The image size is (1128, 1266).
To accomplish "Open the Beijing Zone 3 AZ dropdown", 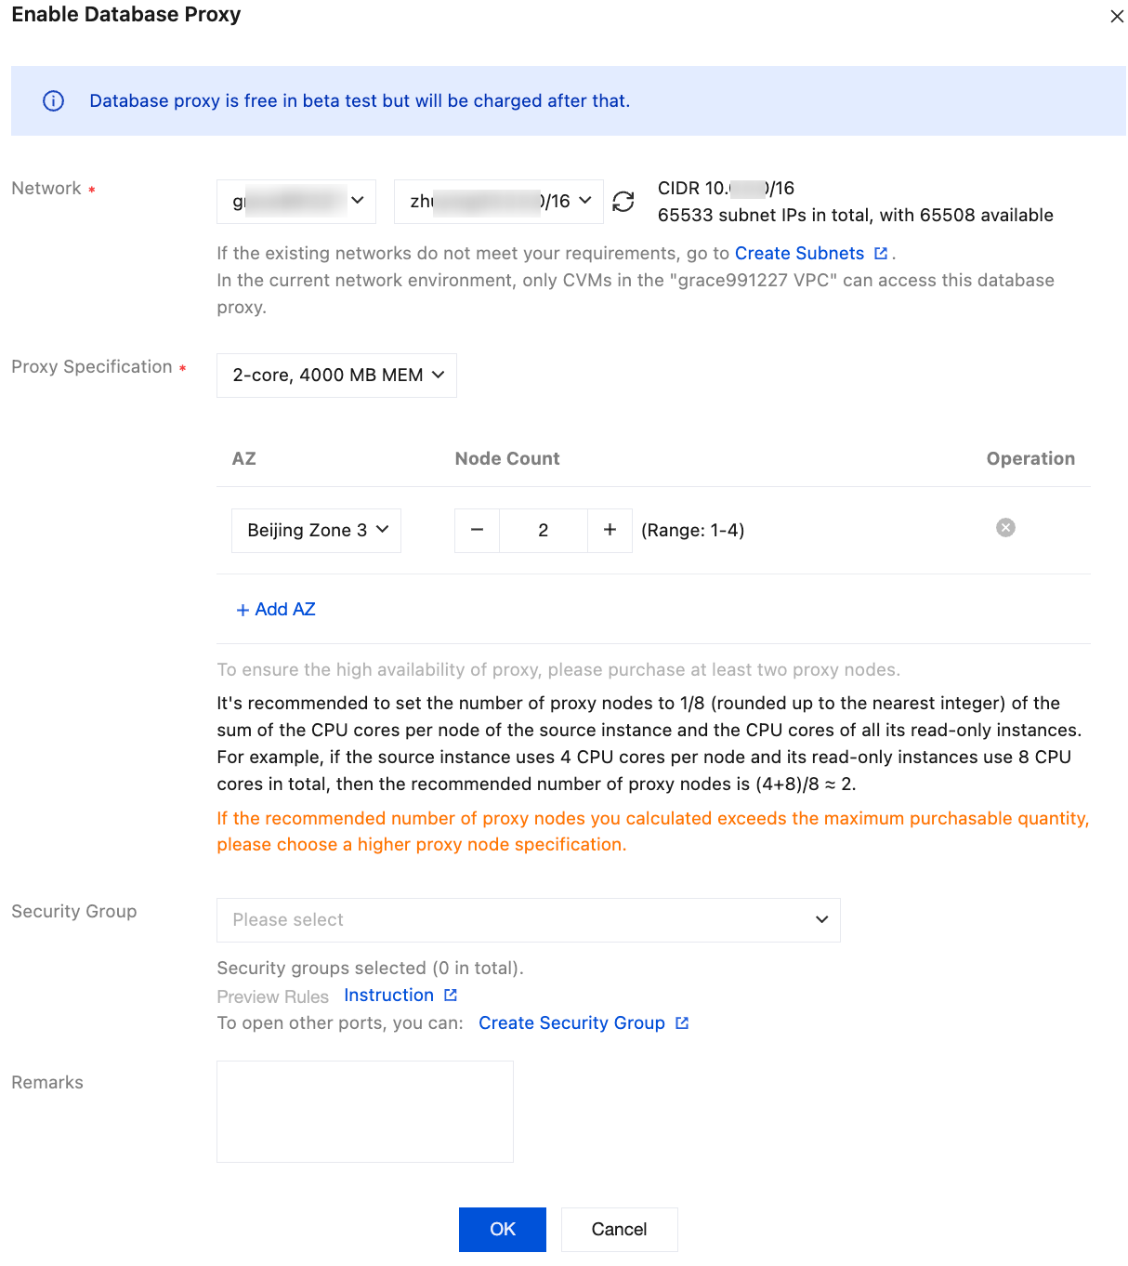I will (316, 531).
